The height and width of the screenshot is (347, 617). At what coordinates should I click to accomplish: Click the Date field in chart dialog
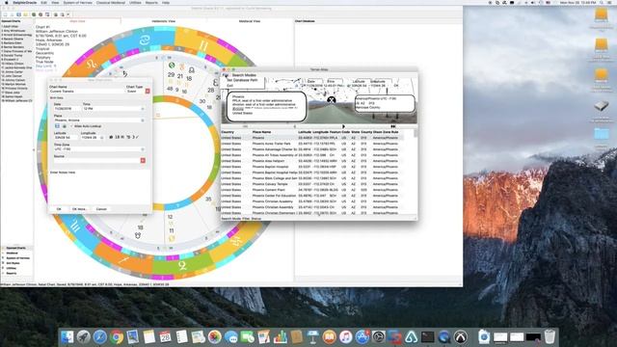click(67, 109)
